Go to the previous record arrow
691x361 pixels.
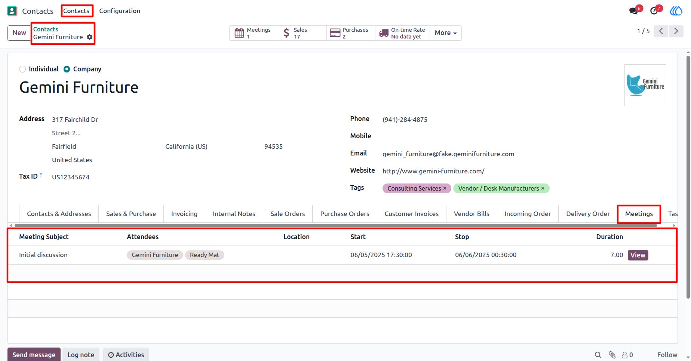(x=661, y=31)
